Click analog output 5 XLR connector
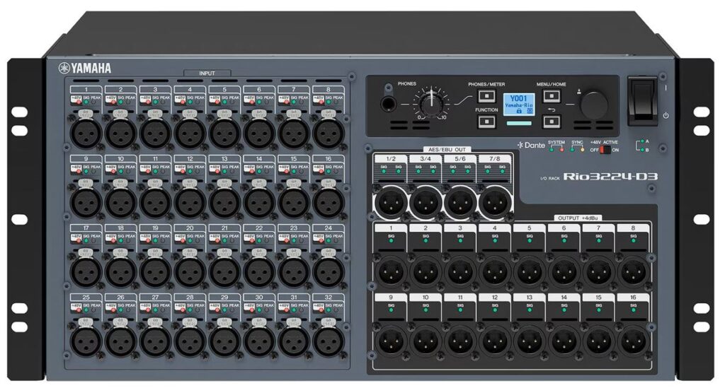This screenshot has height=388, width=725. (530, 271)
